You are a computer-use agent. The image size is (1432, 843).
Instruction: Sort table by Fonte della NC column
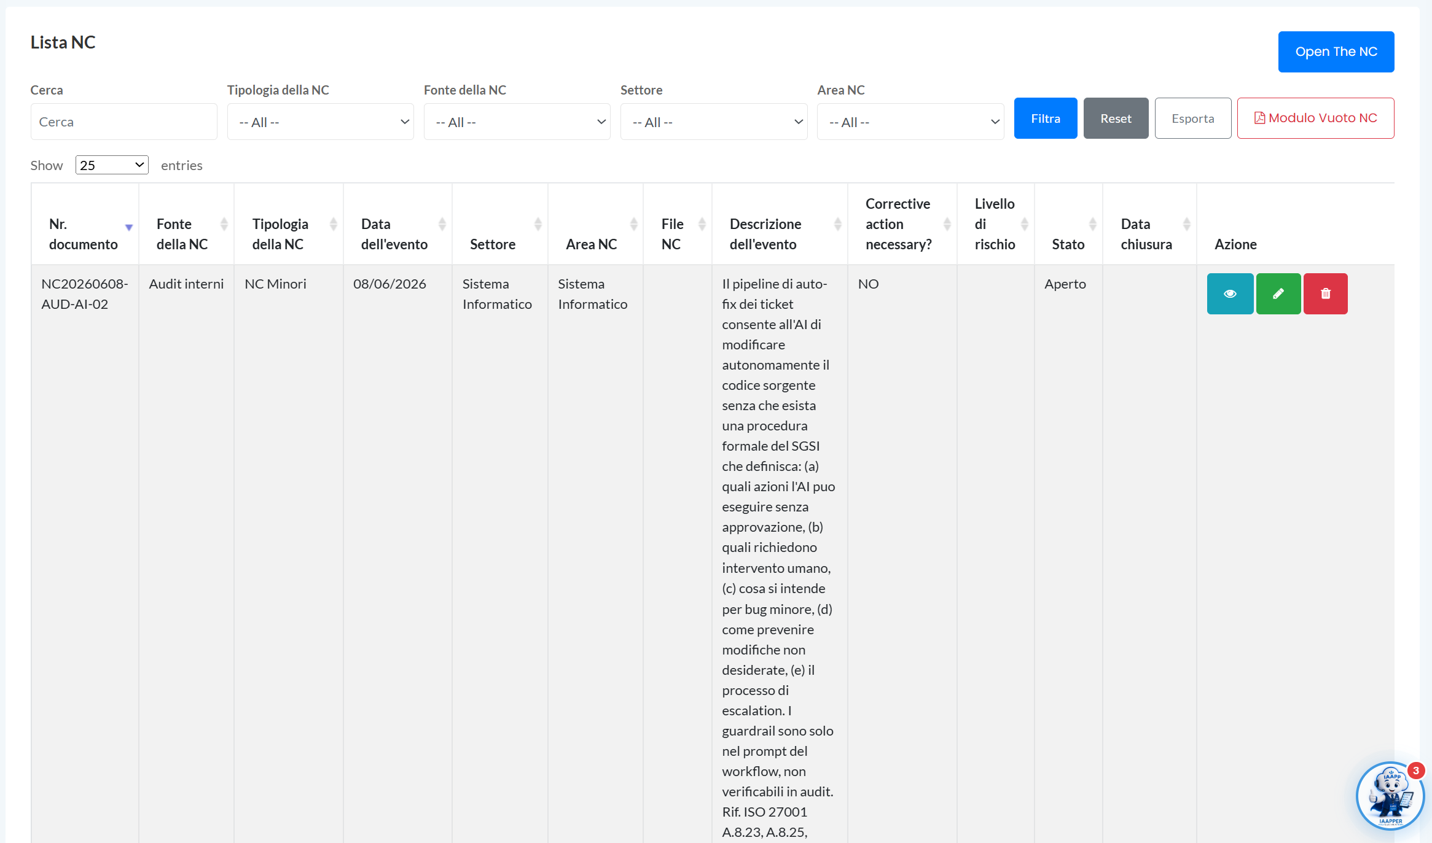186,224
